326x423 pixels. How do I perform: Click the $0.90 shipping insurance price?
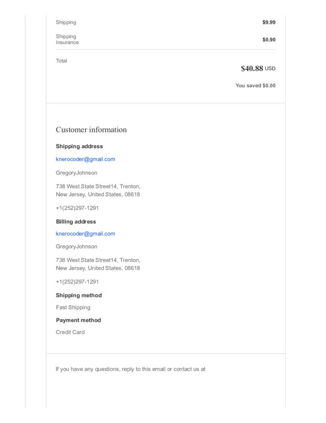(269, 40)
